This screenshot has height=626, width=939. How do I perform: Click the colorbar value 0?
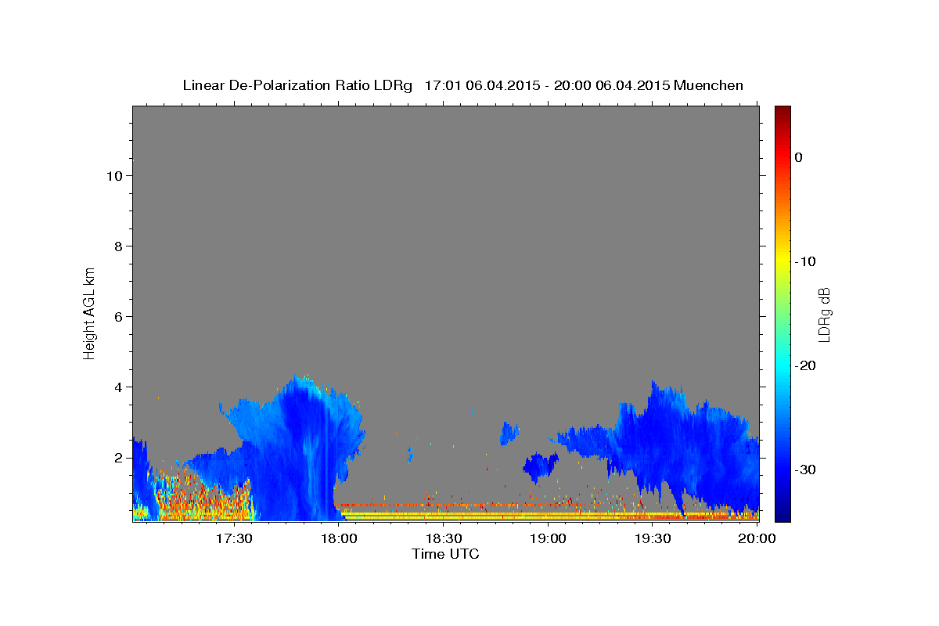click(x=798, y=157)
